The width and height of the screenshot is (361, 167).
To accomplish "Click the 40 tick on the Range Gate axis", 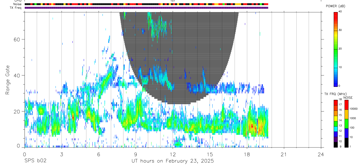I will tap(17, 75).
